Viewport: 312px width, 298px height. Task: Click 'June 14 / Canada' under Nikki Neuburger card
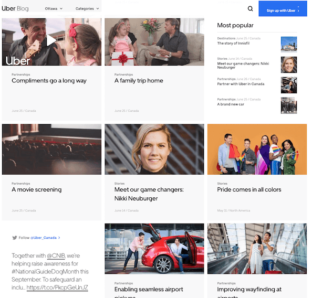127,210
